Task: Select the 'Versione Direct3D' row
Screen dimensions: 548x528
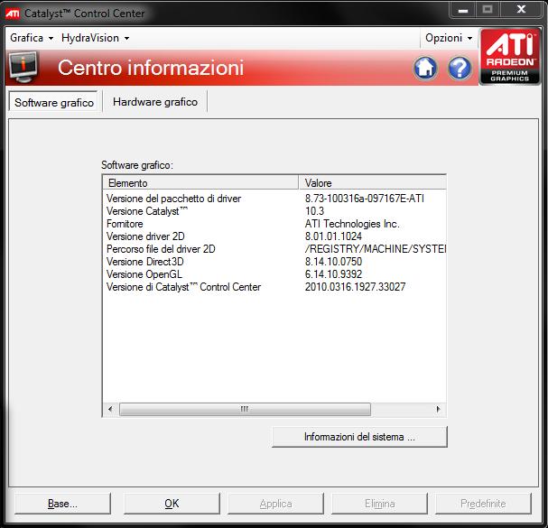Action: [x=274, y=262]
